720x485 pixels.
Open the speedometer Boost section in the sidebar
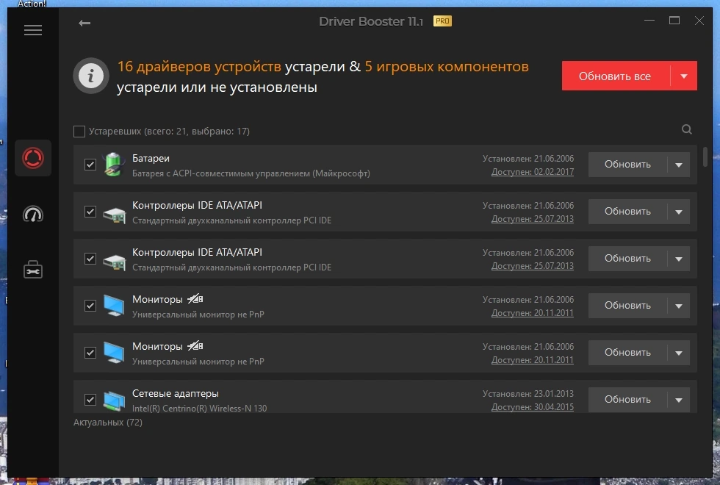click(x=33, y=215)
